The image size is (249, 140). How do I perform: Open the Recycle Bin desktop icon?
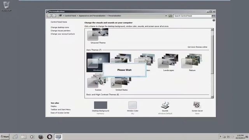click(6, 6)
